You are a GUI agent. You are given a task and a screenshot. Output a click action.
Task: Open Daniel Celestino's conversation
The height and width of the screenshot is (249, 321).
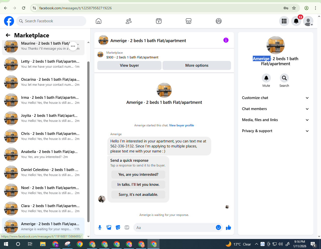point(43,173)
